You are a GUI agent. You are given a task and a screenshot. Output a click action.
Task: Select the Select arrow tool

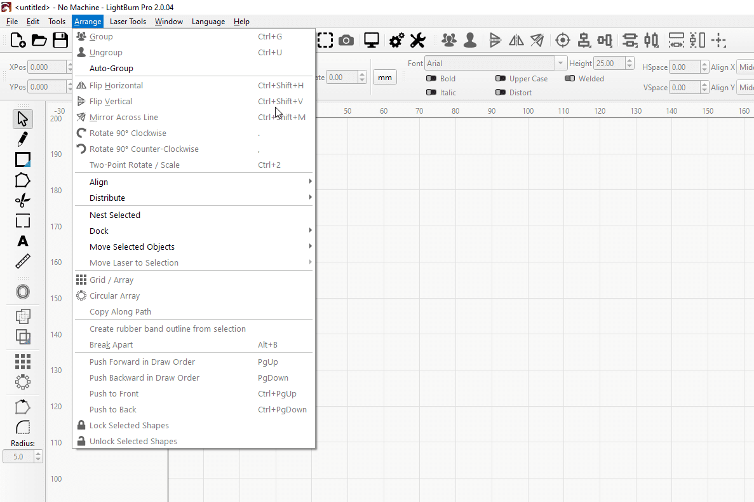coord(23,119)
